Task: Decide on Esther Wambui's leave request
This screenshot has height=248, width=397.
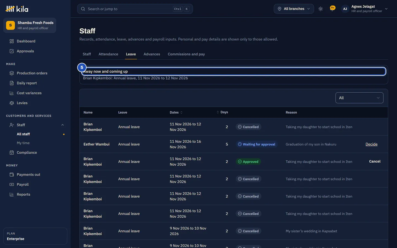Action: [x=372, y=144]
